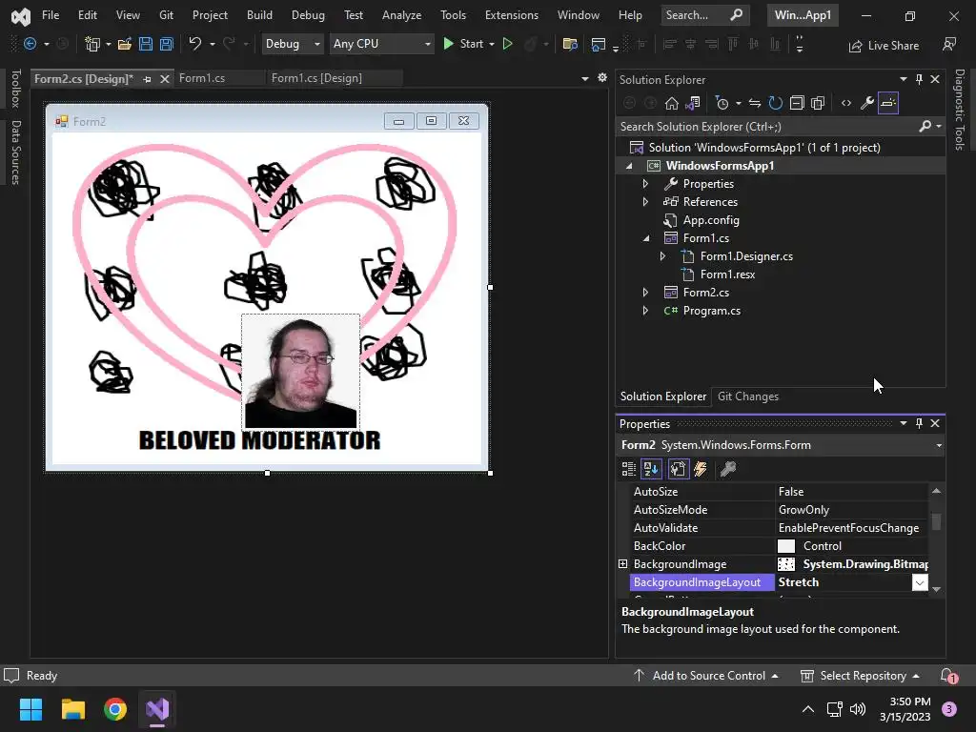
Task: Switch views icon in Solution Explorer
Action: [x=693, y=103]
